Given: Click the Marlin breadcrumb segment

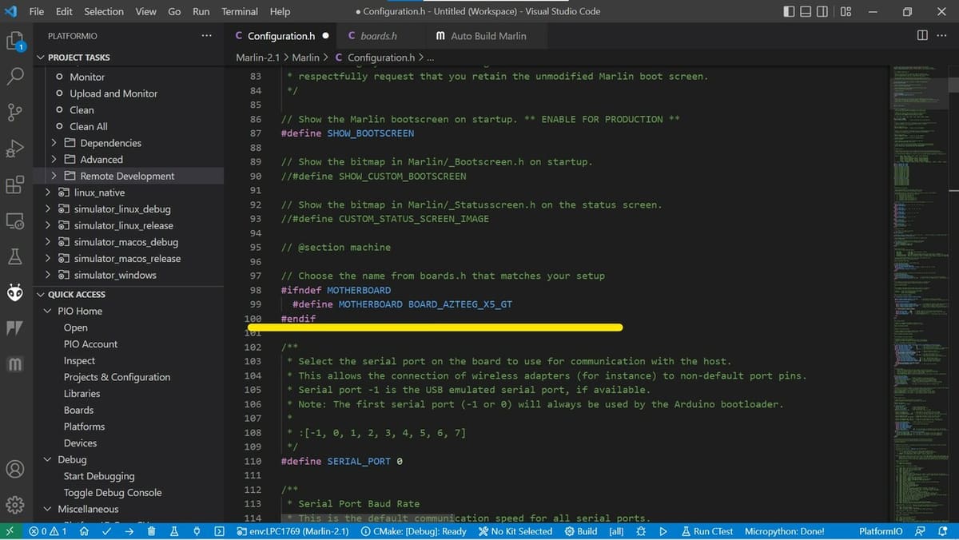Looking at the screenshot, I should [306, 58].
